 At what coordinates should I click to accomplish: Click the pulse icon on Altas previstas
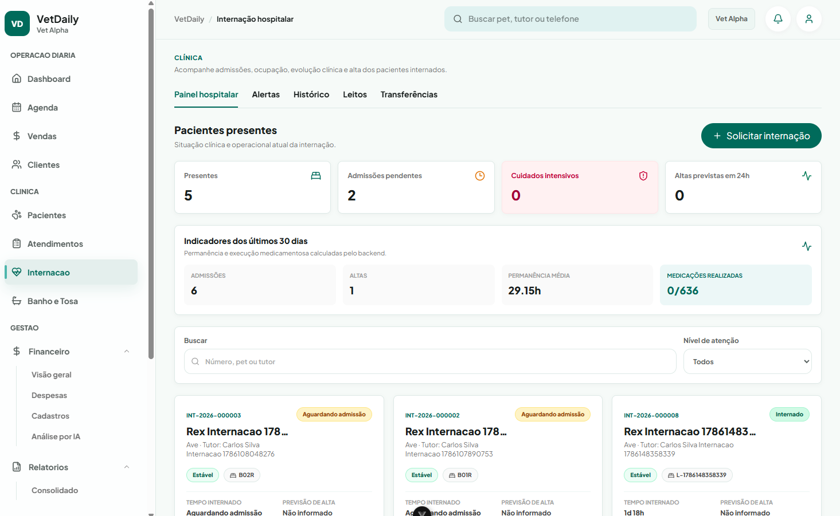pyautogui.click(x=807, y=176)
